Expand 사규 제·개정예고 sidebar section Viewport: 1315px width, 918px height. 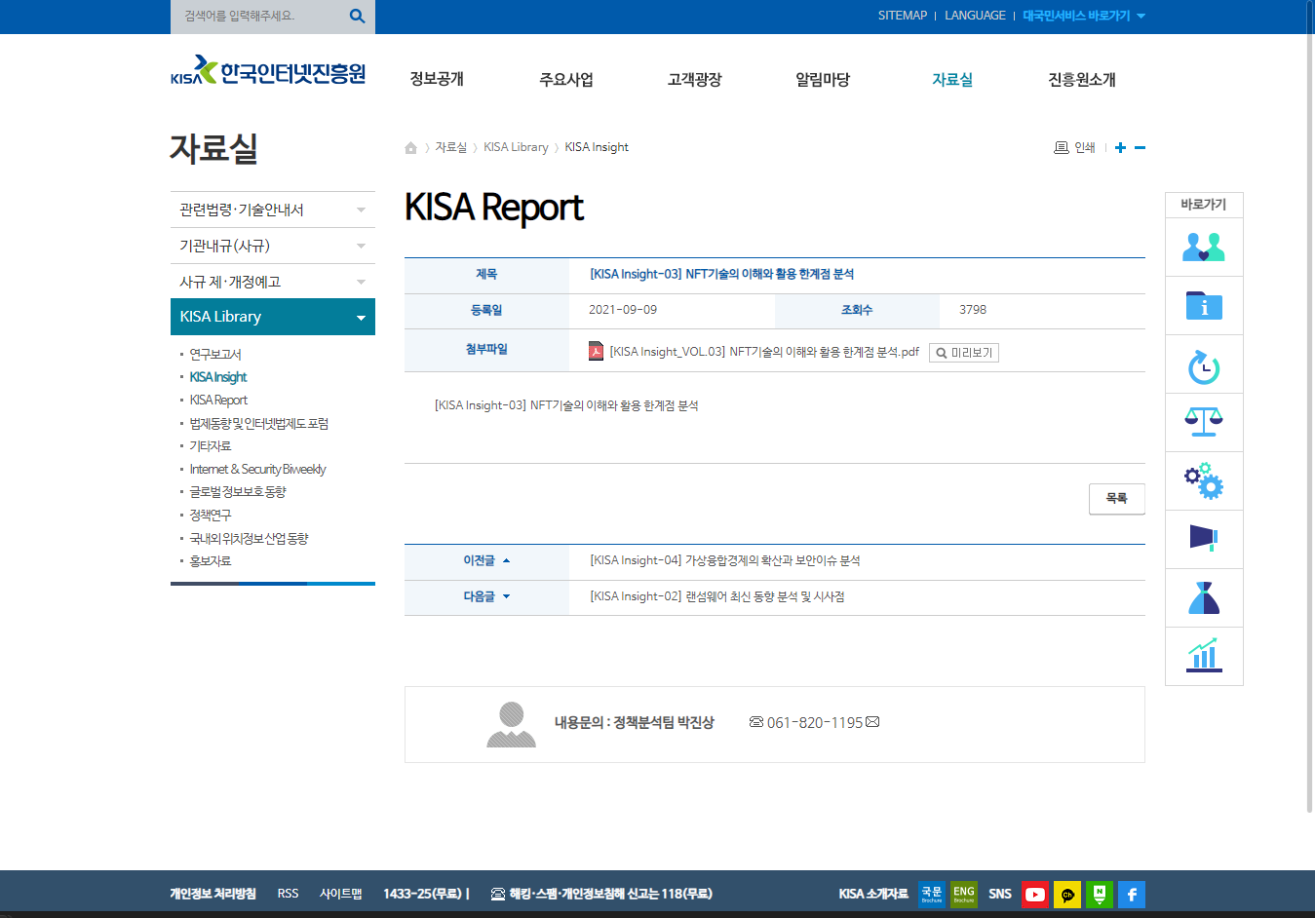(x=273, y=282)
